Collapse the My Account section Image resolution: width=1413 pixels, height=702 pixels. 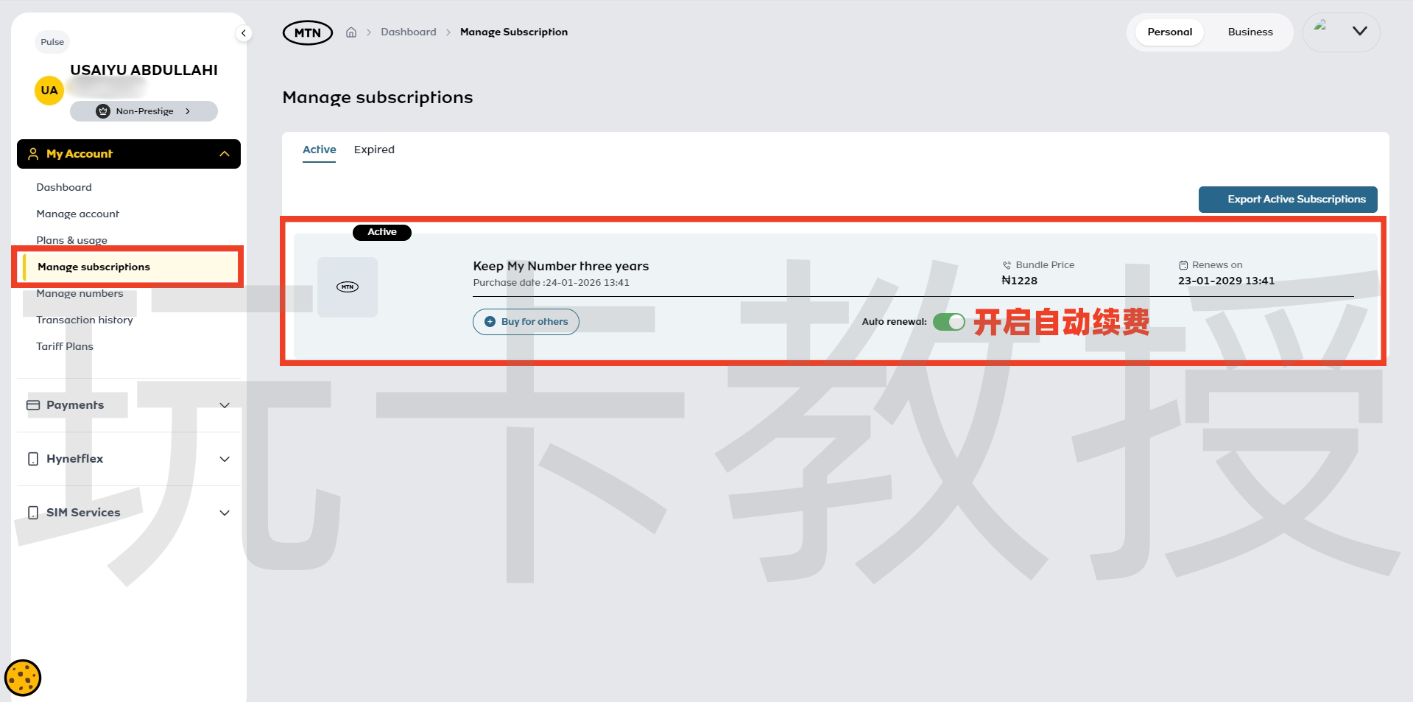[x=225, y=153]
